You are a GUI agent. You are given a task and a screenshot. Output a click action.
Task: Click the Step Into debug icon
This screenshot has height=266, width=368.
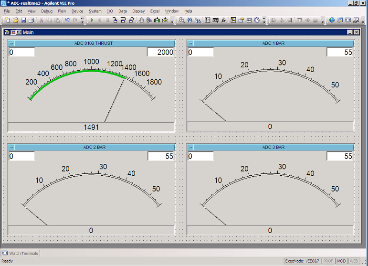click(115, 20)
